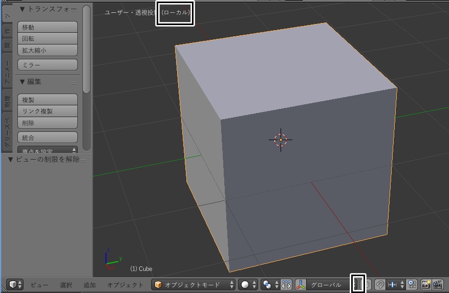Screen dimensions: 449x293
Task: Open the 選択 menu
Action: point(66,285)
